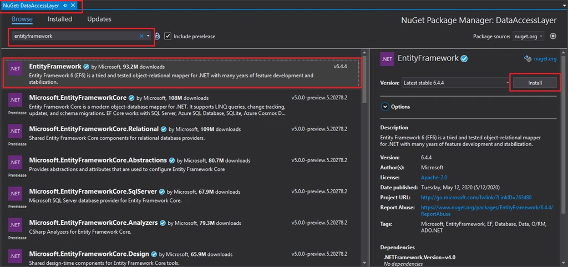This screenshot has height=267, width=568.
Task: Switch to the Browse tab
Action: [x=22, y=19]
